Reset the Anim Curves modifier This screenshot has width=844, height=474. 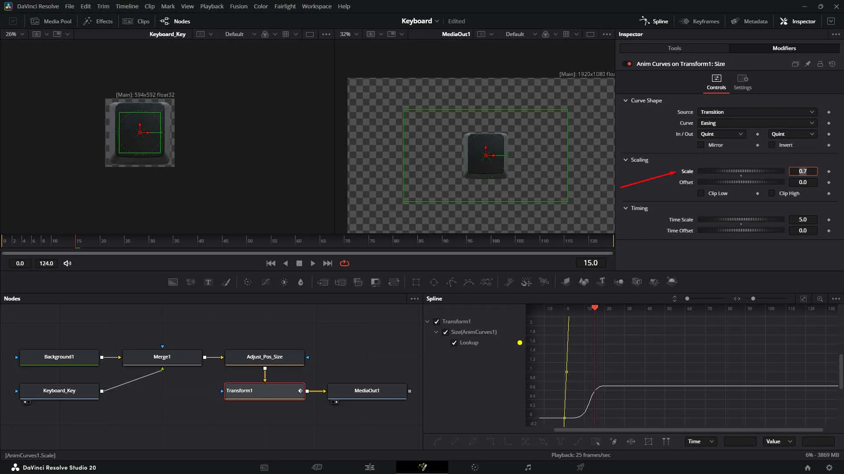(832, 64)
